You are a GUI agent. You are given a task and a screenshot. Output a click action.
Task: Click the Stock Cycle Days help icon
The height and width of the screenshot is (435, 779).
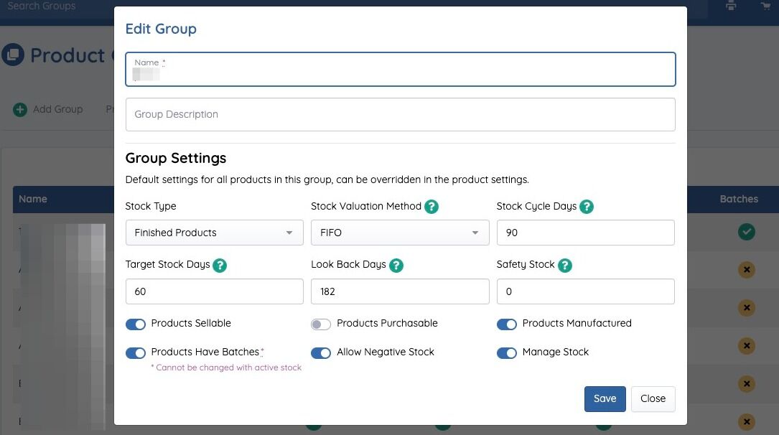point(587,207)
